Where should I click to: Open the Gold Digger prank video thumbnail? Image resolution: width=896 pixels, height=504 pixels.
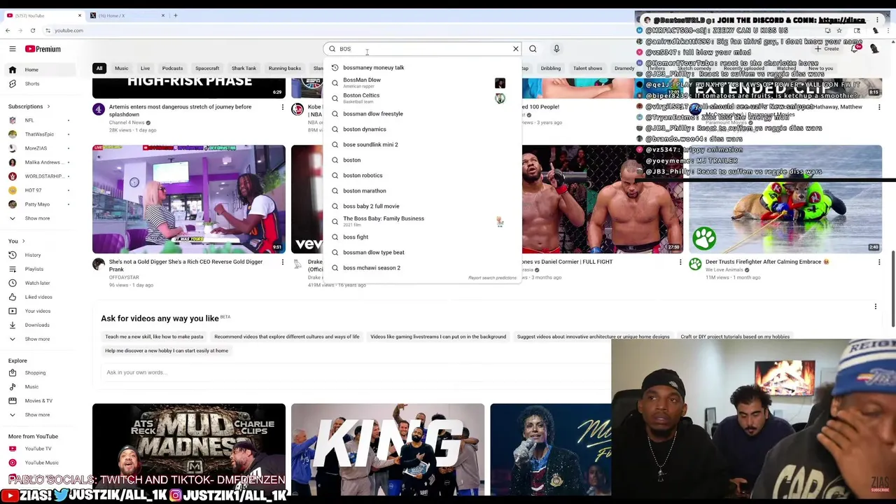(189, 199)
